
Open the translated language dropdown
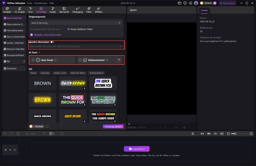click(76, 46)
